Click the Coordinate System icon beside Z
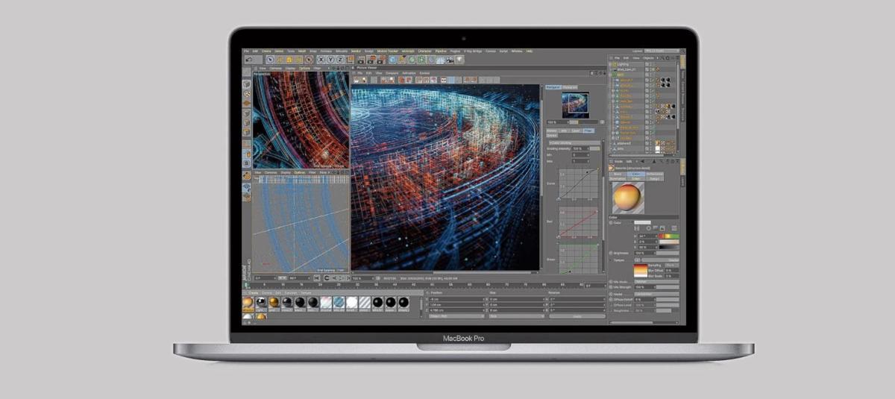The height and width of the screenshot is (399, 895). click(x=350, y=60)
